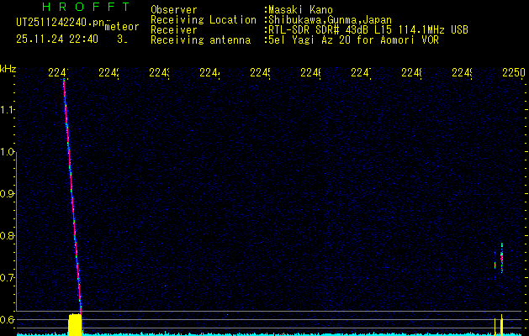Click frequency axis value 1.1
This screenshot has height=336, width=529.
(7, 110)
